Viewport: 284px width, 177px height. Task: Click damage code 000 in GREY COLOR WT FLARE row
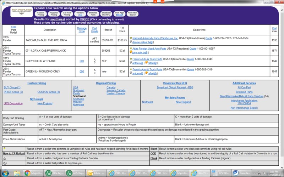82,61
